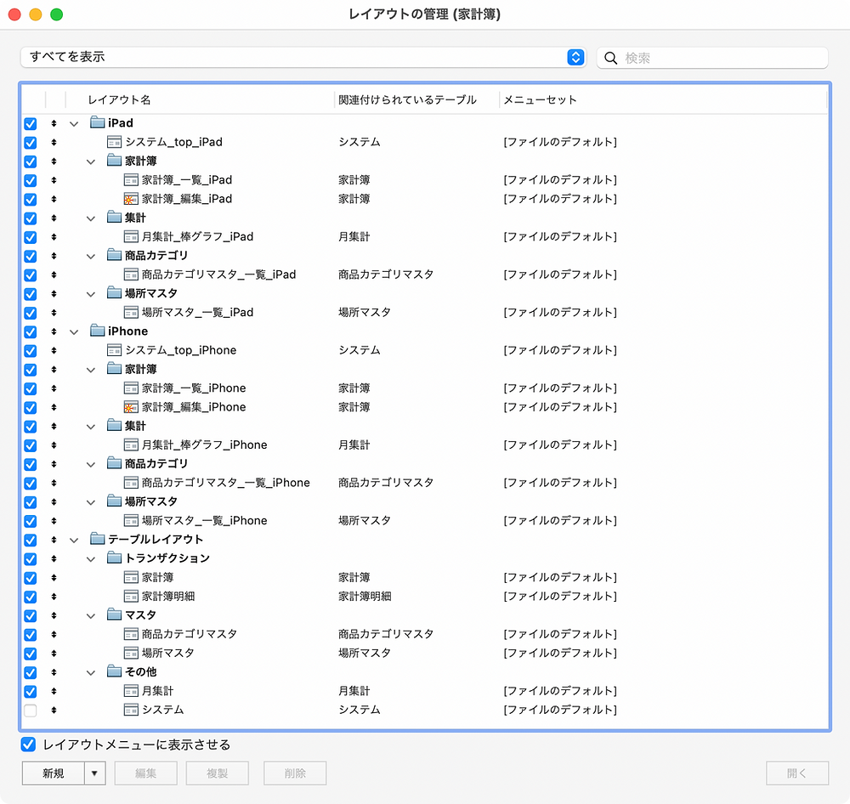The height and width of the screenshot is (804, 850).
Task: Click the layout icon of システム_top_iPhone
Action: (114, 350)
